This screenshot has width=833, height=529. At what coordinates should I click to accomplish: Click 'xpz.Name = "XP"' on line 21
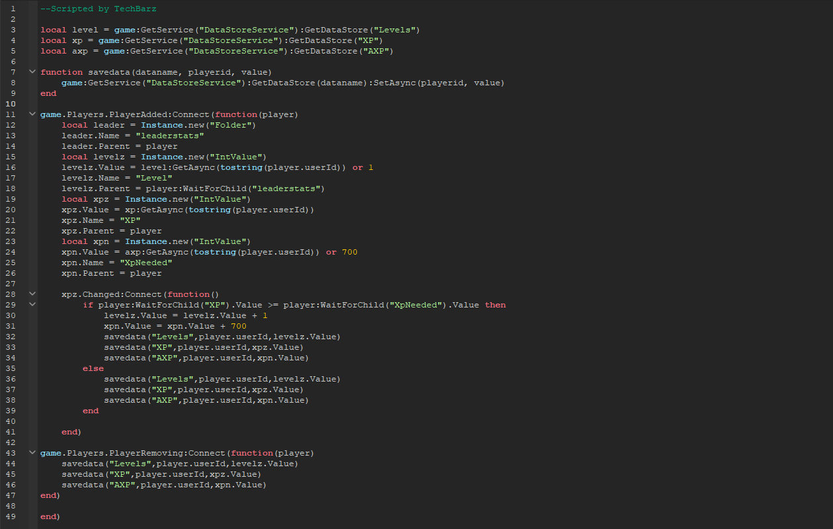(101, 221)
